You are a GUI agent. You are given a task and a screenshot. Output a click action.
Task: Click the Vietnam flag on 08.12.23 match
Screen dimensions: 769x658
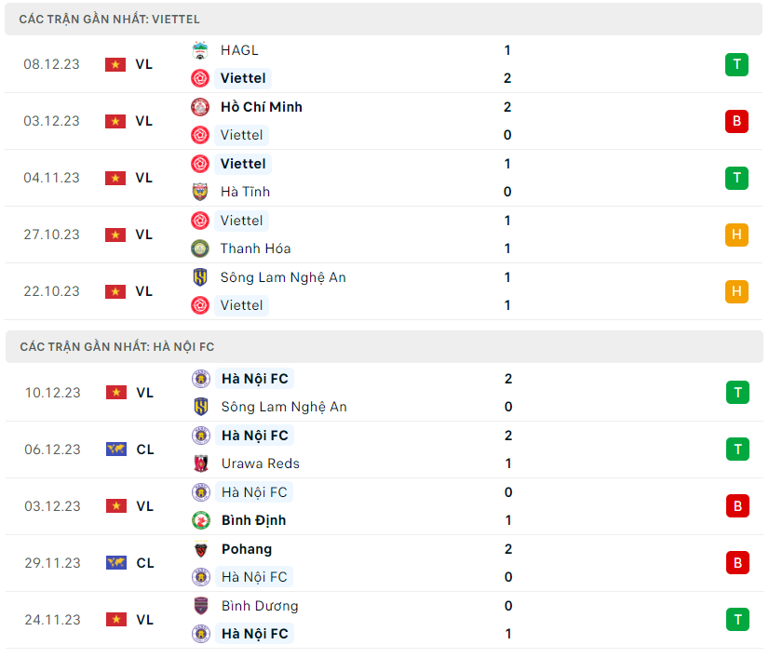pos(115,64)
